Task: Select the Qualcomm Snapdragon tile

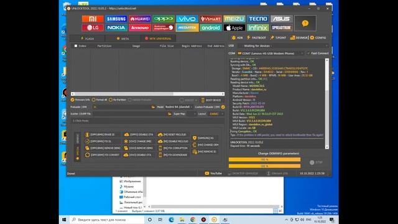Action: pos(164,27)
